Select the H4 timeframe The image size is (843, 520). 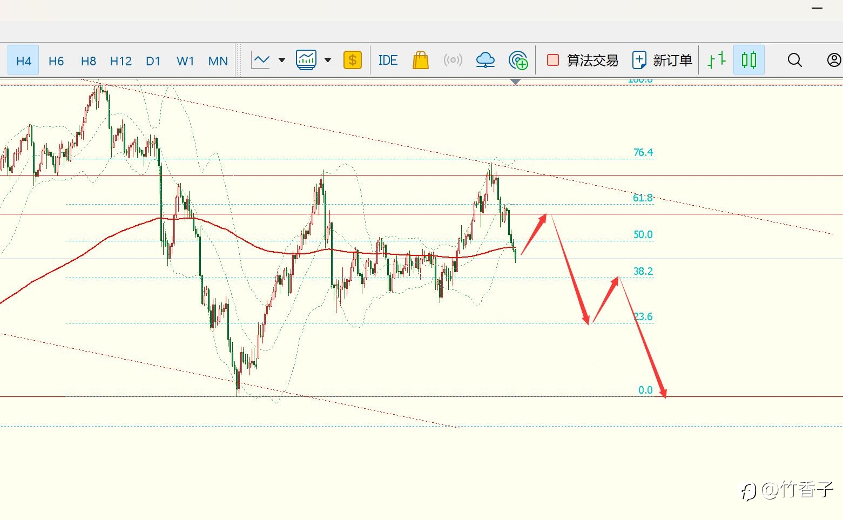[23, 60]
